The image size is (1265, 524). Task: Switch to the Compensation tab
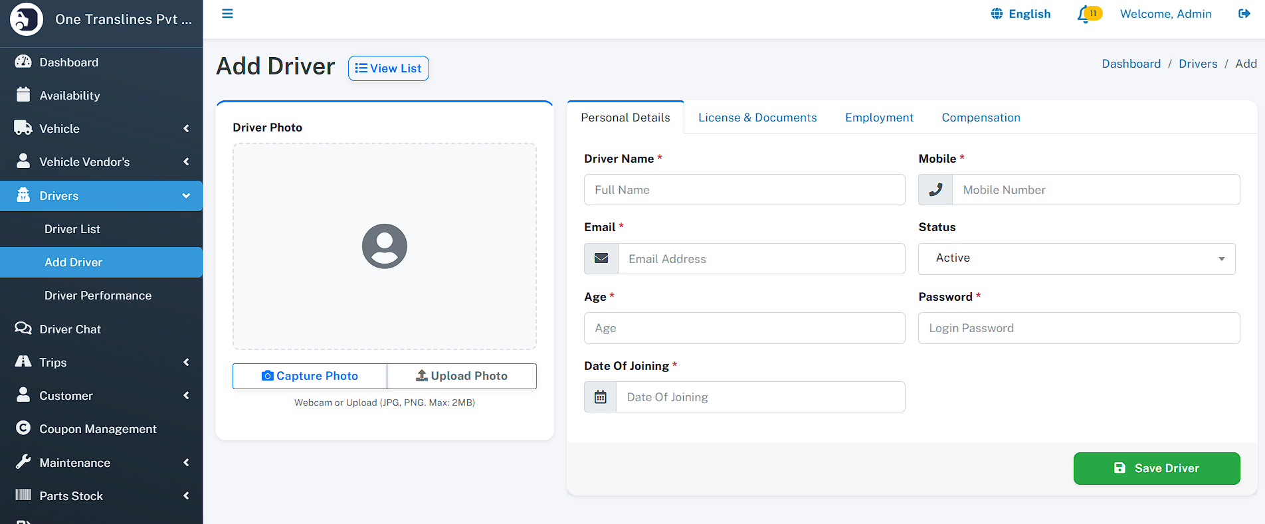tap(981, 118)
